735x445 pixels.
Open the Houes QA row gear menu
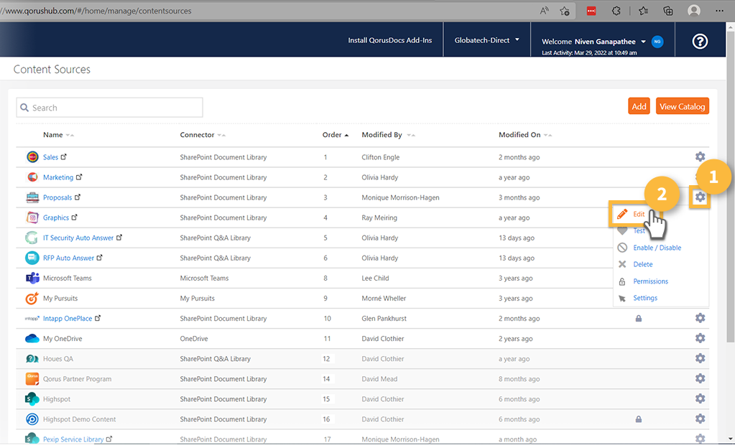(x=700, y=358)
